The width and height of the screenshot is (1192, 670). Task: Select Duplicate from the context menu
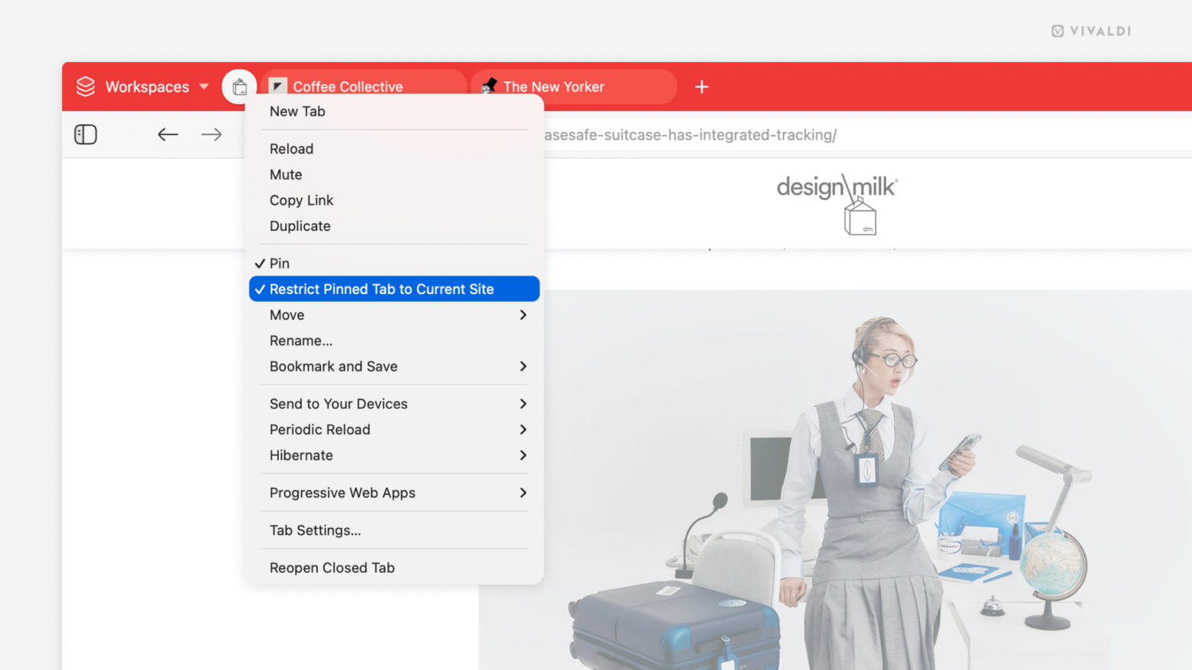[300, 226]
